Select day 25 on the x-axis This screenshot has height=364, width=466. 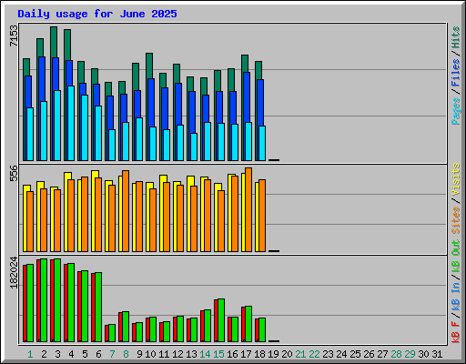coord(355,354)
